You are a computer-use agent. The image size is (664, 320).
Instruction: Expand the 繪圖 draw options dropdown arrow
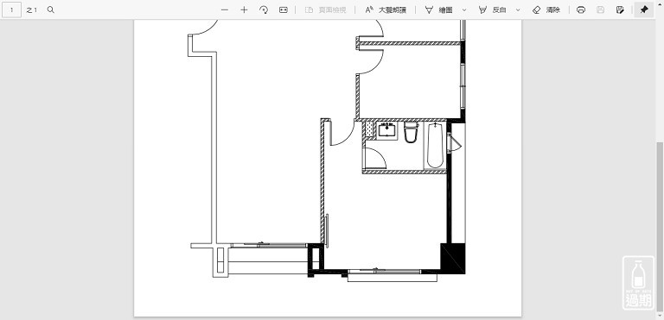coord(464,9)
